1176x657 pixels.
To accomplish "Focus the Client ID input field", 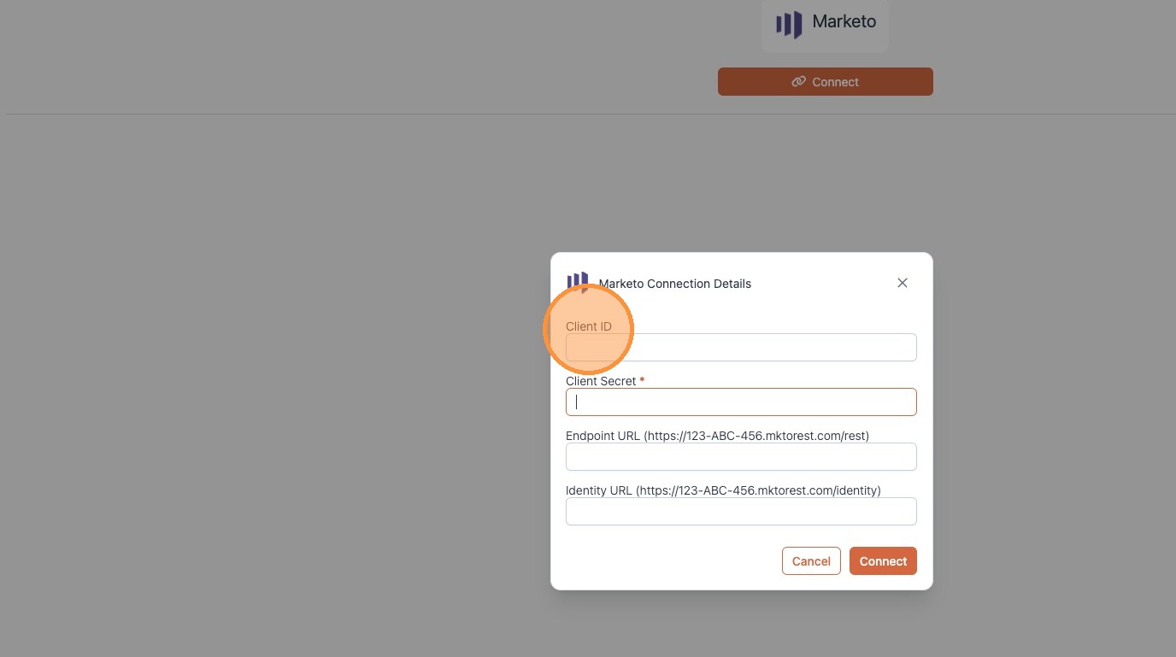I will pyautogui.click(x=741, y=348).
